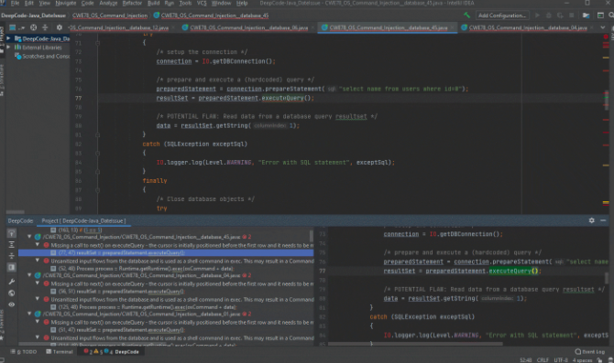Screen dimensions: 614x363
Task: Open the DeepCode panel settings gear
Action: pyautogui.click(x=592, y=220)
